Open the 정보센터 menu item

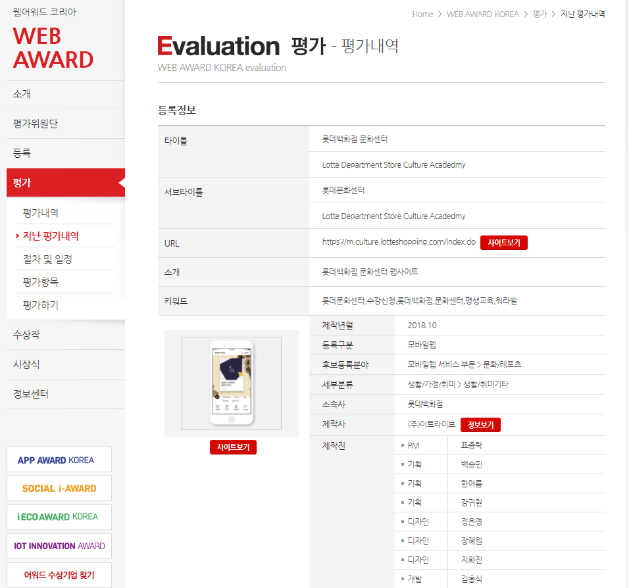66,394
